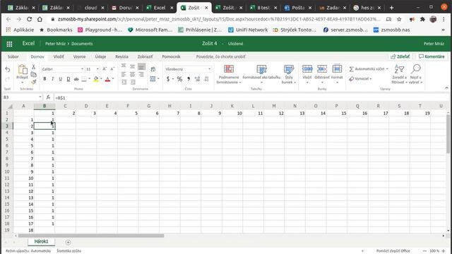
Task: Click the Formát cells icon
Action: [337, 69]
